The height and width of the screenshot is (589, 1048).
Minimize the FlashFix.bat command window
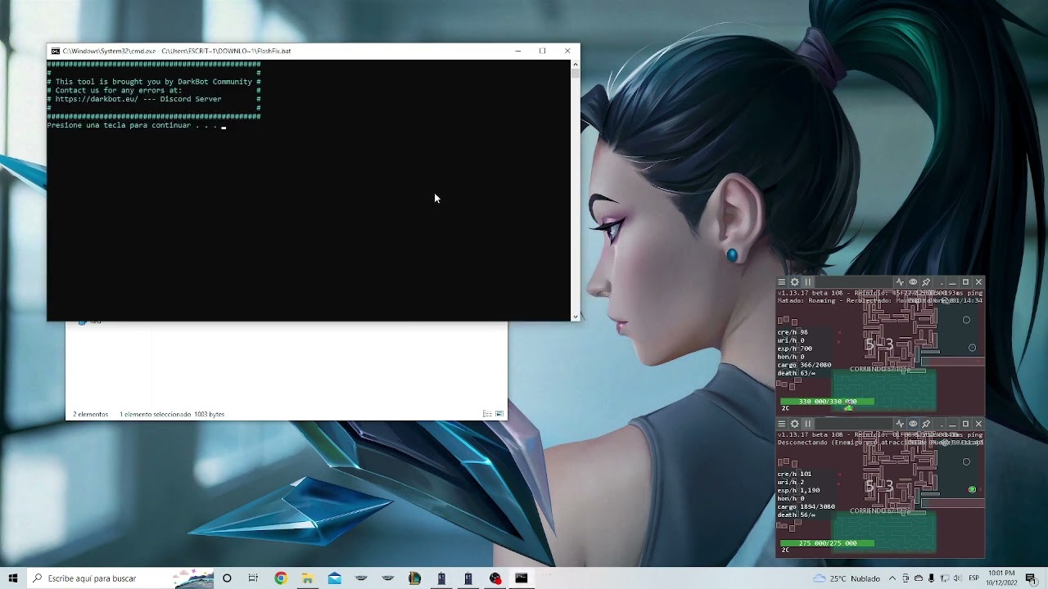click(517, 51)
